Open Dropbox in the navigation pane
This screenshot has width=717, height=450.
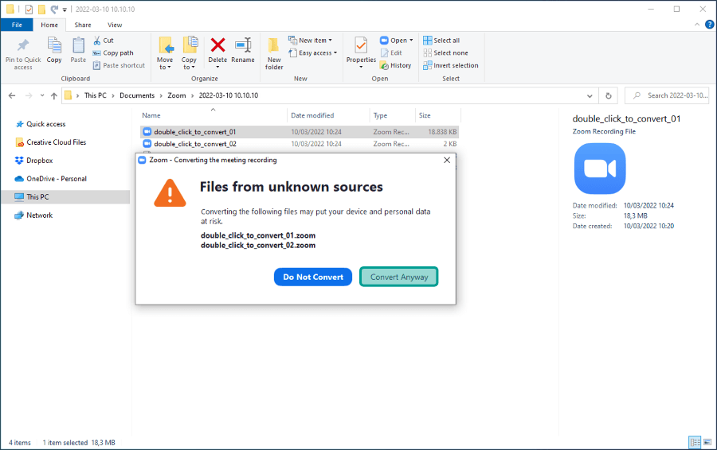point(39,161)
